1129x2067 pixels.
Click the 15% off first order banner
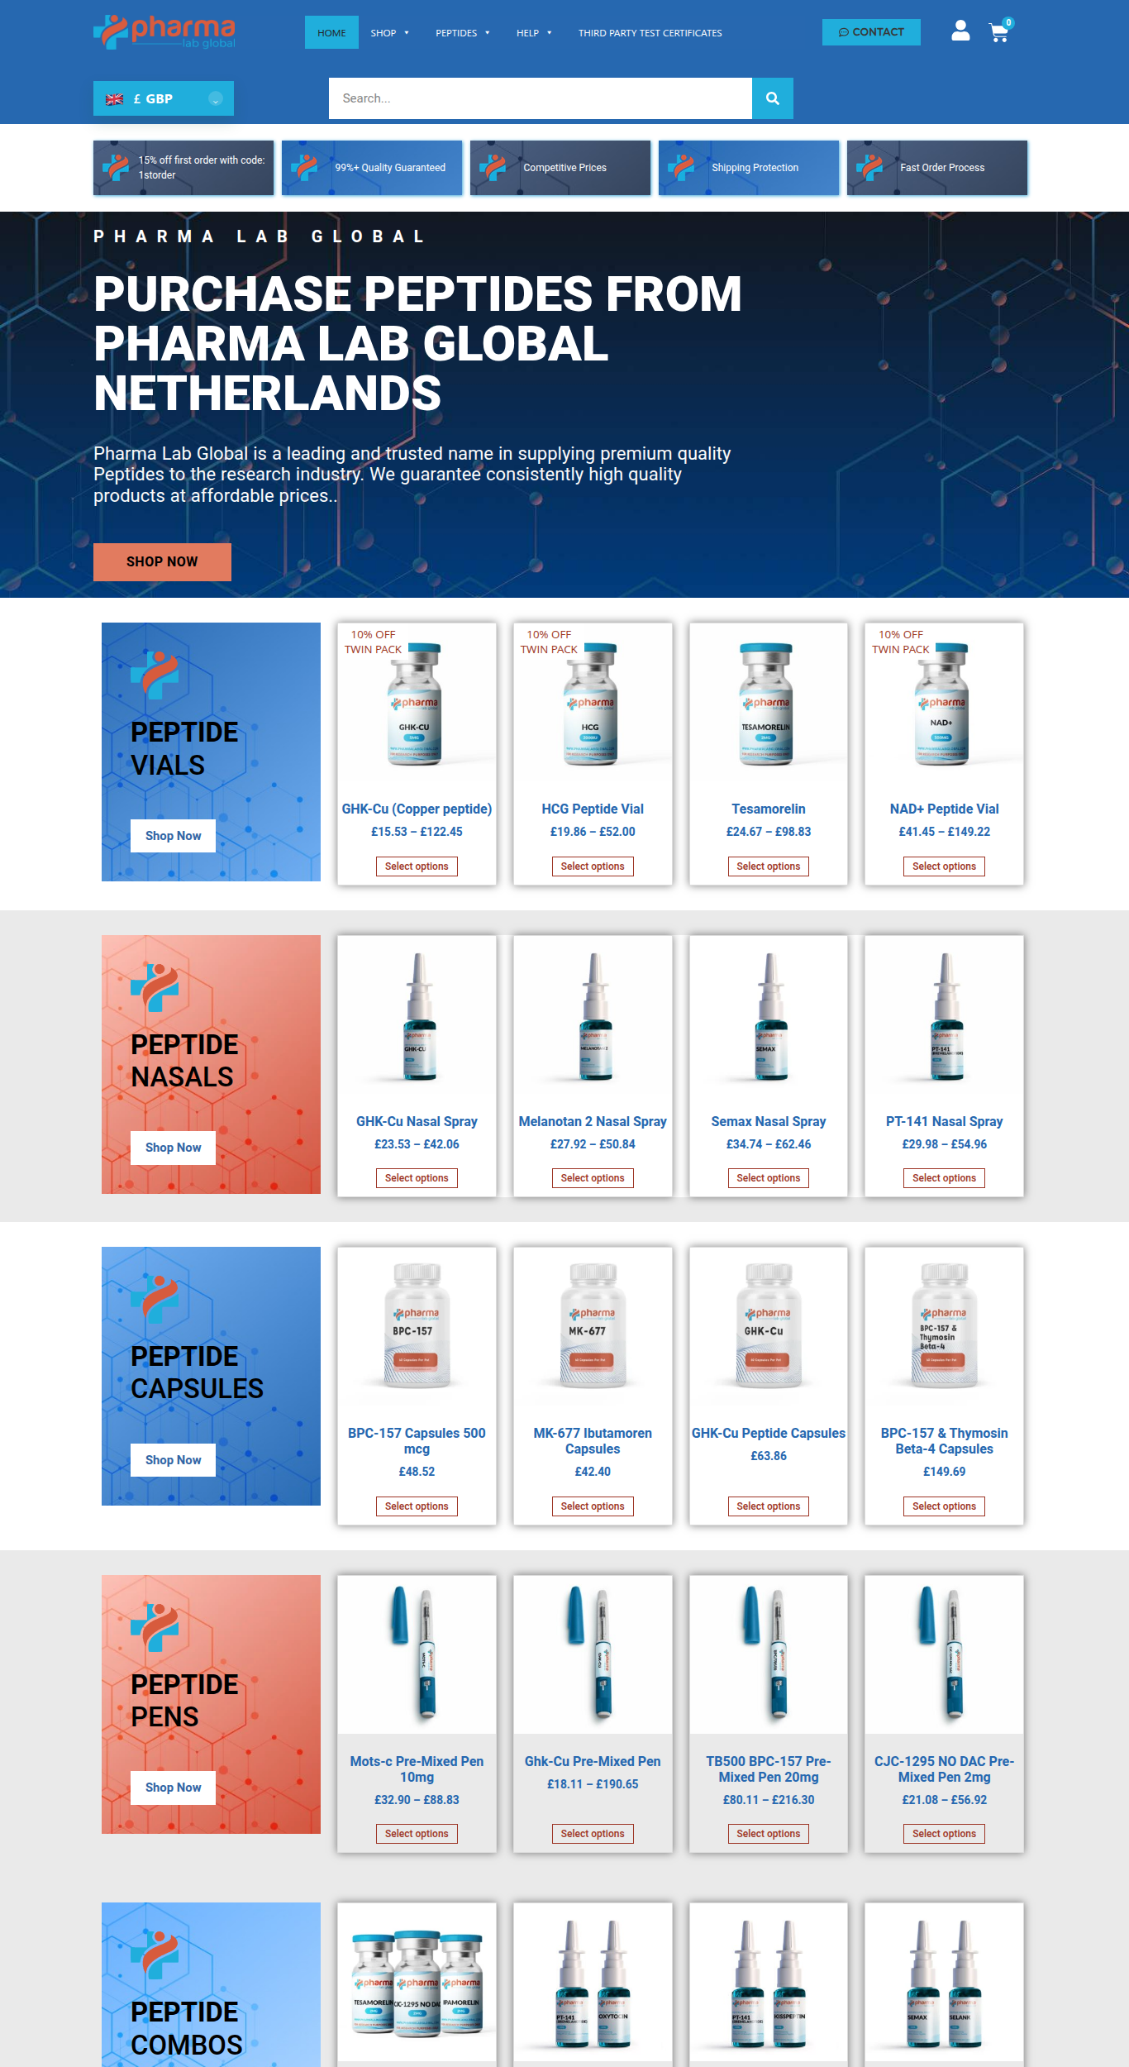coord(183,168)
